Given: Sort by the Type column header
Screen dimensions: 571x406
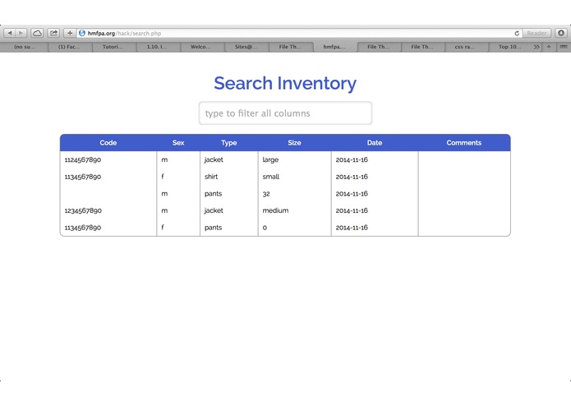Looking at the screenshot, I should click(x=228, y=143).
